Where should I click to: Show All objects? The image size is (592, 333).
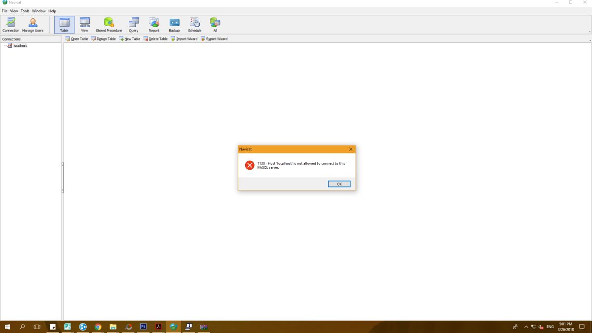coord(215,25)
